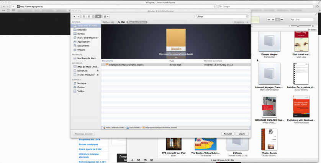Click the Enregistrer search button
This screenshot has width=321, height=163.
[239, 22]
